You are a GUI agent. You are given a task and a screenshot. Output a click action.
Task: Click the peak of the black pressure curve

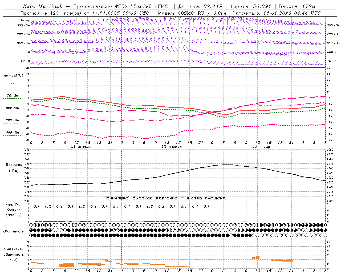pyautogui.click(x=228, y=164)
